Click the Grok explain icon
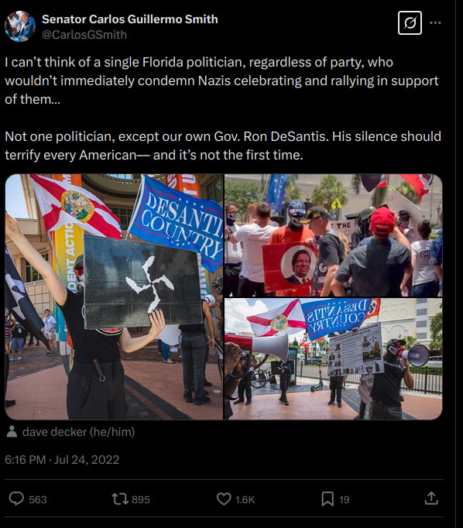This screenshot has height=528, width=463. click(410, 23)
